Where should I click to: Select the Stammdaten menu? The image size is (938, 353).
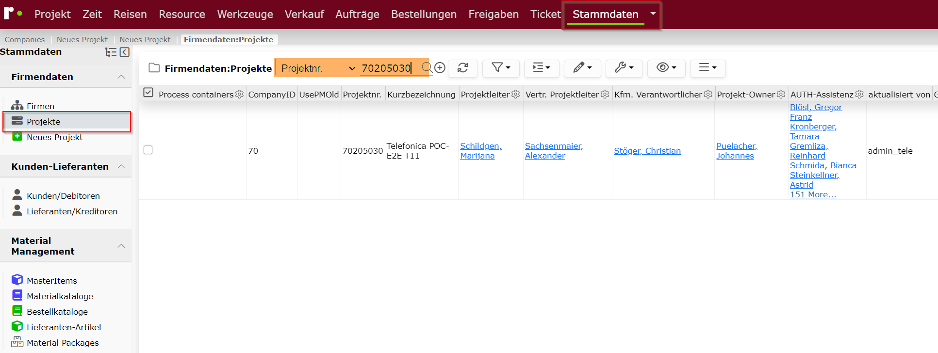point(606,15)
